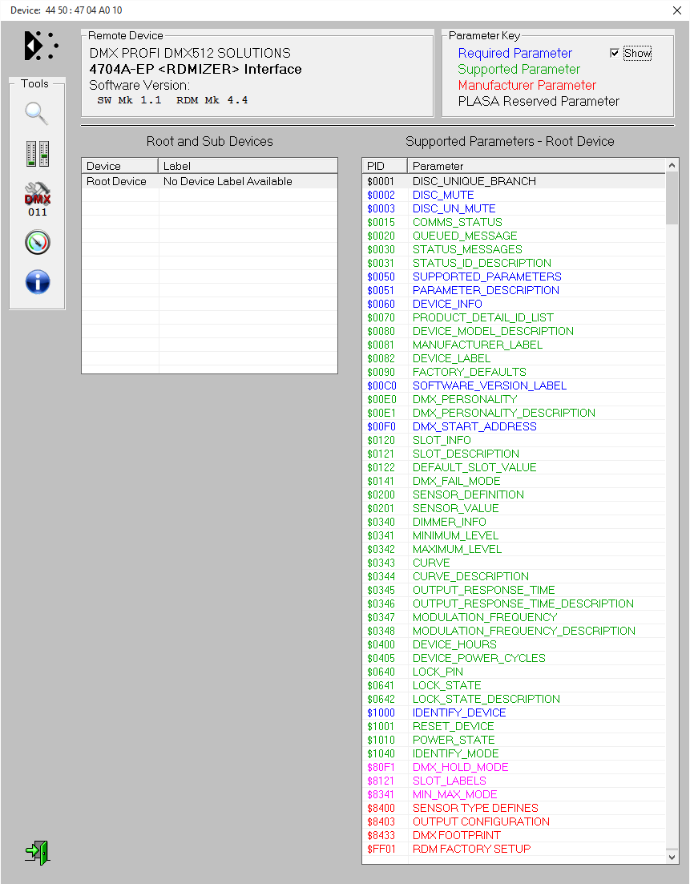Select the Root Device row

coord(117,182)
